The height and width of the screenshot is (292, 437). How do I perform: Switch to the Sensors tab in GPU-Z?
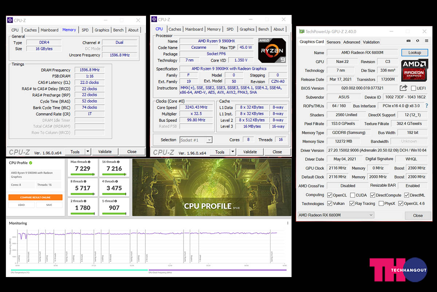334,42
